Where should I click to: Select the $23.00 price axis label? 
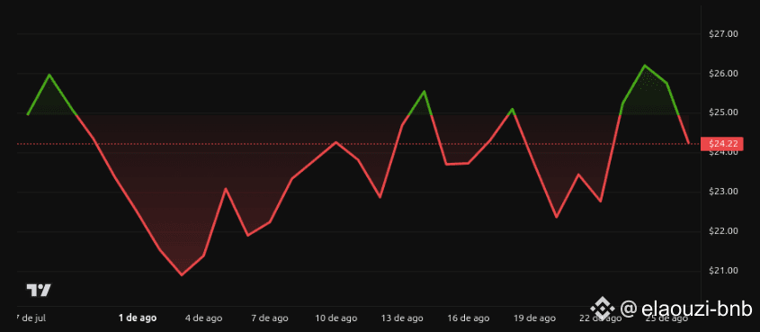pos(723,192)
